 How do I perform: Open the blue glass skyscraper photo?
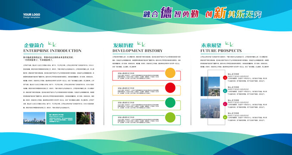tap(210, 87)
